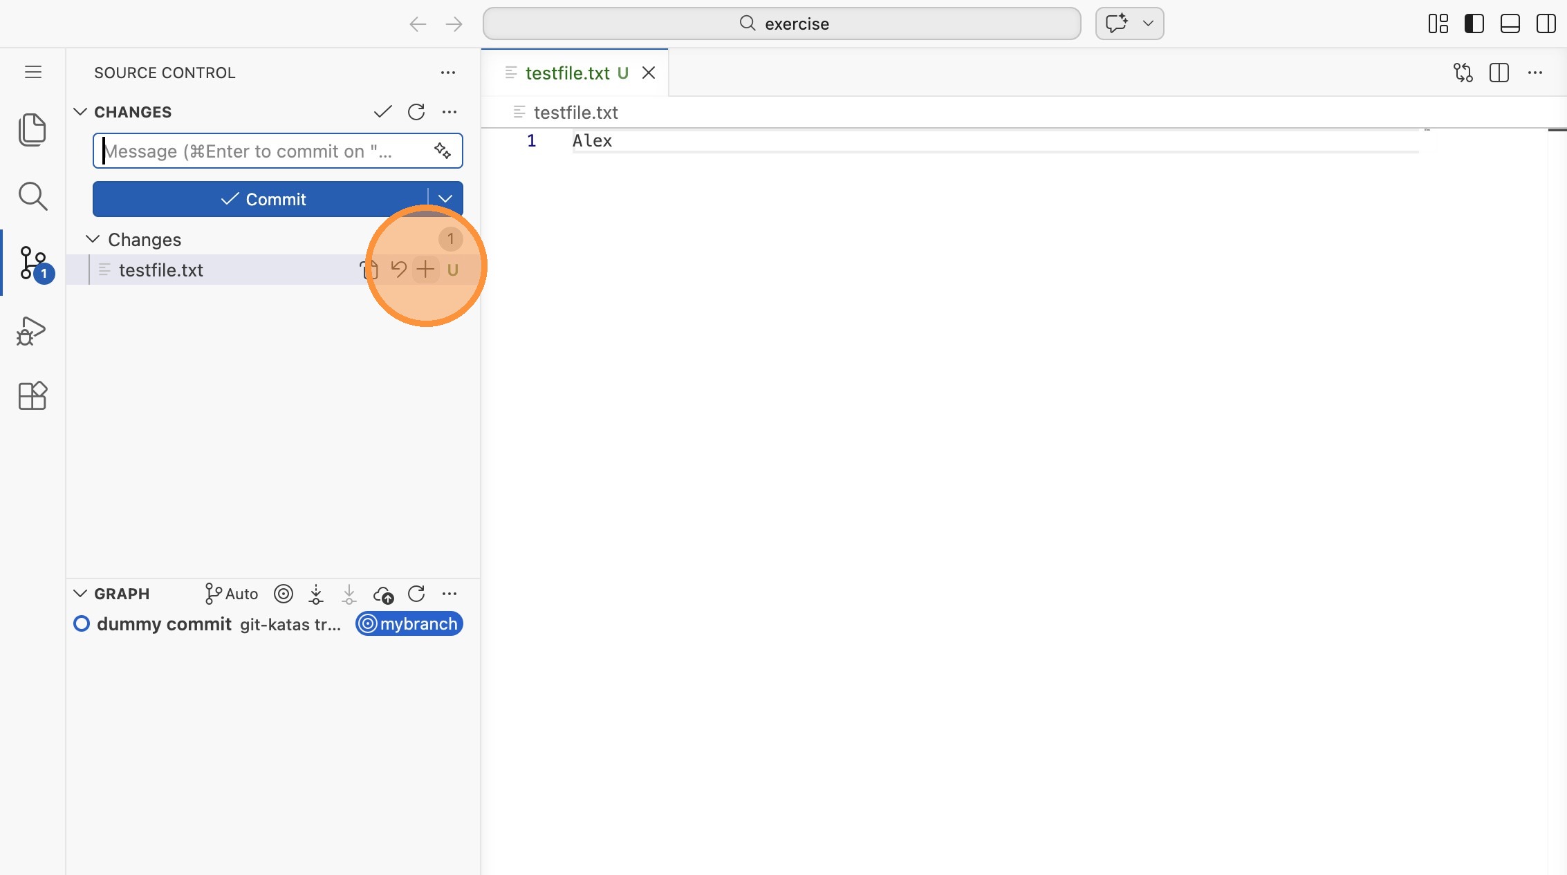Click the mybranch badge in graph

[x=409, y=624]
